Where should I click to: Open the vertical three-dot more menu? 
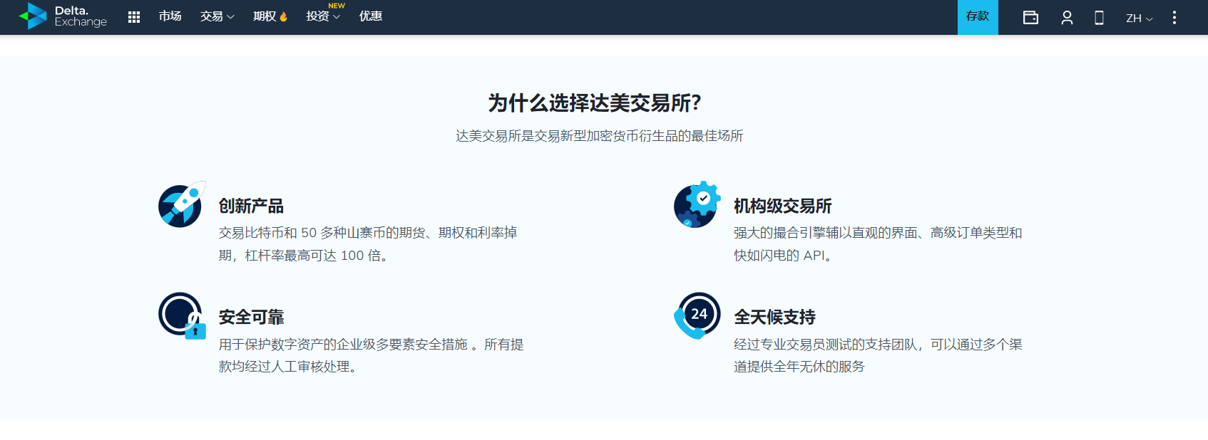[x=1174, y=18]
